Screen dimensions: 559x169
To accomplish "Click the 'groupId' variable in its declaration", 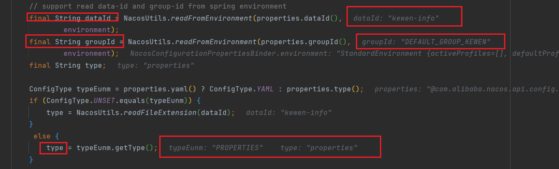I will point(100,42).
